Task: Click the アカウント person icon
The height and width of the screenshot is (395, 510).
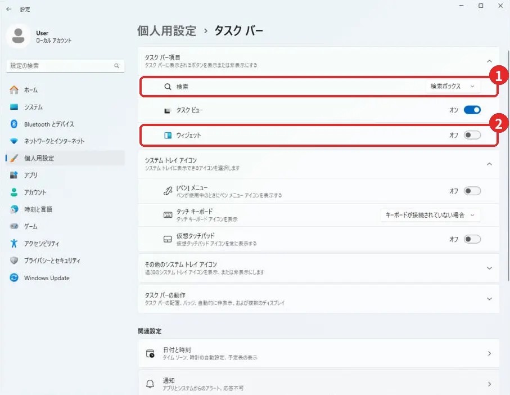Action: coord(14,192)
